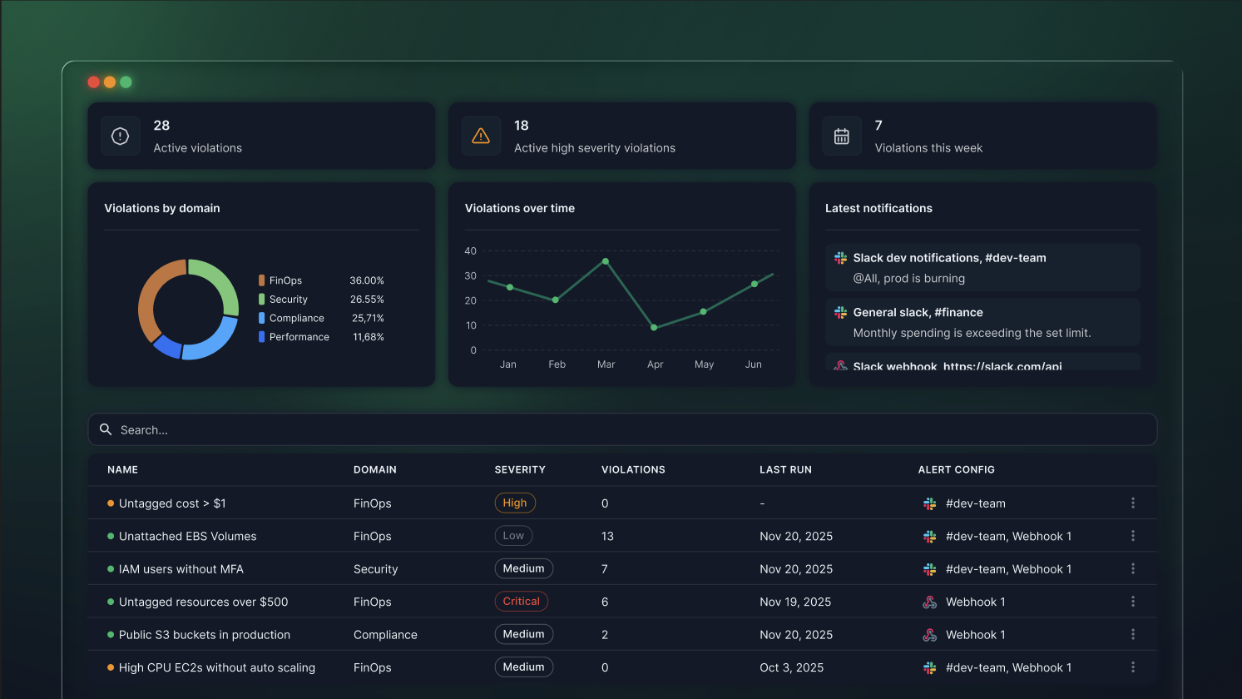
Task: Click the March peak data point on chart
Action: [606, 261]
